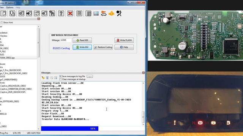Click the Restore Coding button
The width and height of the screenshot is (243, 136).
[103, 47]
